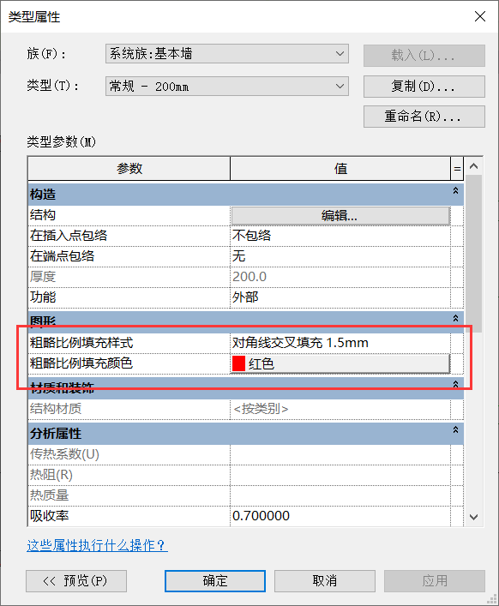Click the 复制(D)... button
The height and width of the screenshot is (606, 499).
click(x=424, y=87)
